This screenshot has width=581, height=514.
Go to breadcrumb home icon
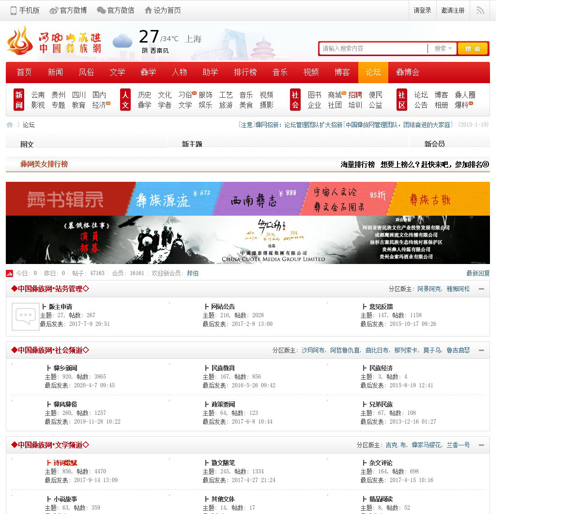point(10,125)
